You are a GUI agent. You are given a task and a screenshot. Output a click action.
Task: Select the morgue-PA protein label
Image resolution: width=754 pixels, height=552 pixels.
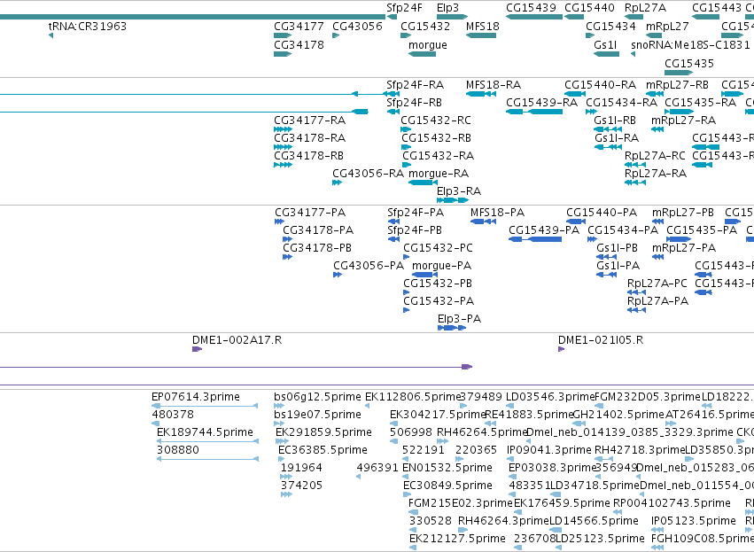[441, 266]
